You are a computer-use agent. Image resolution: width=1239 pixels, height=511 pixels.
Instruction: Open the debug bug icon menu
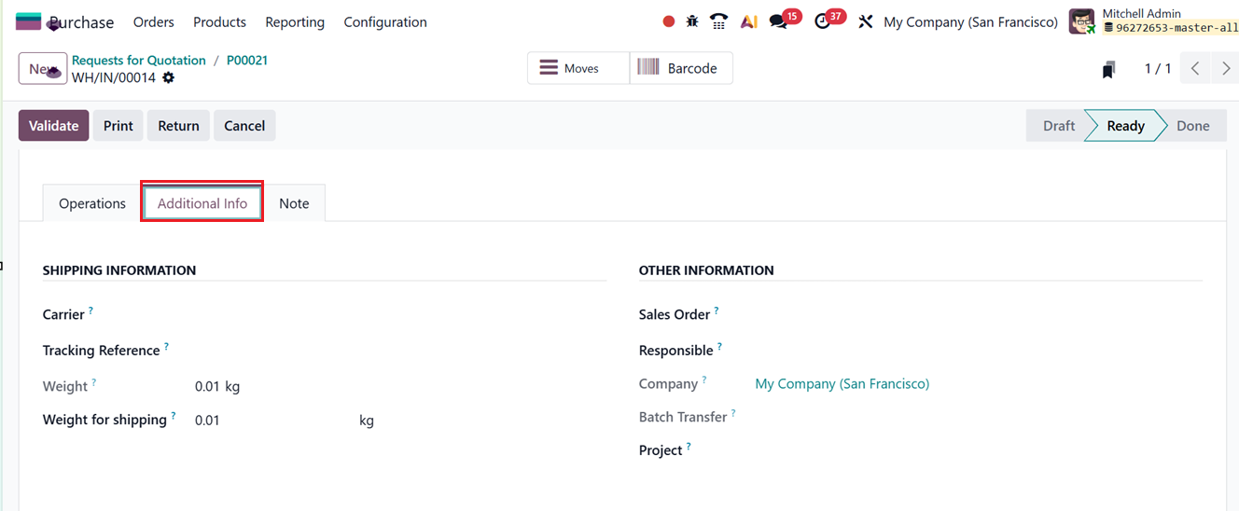click(x=692, y=21)
